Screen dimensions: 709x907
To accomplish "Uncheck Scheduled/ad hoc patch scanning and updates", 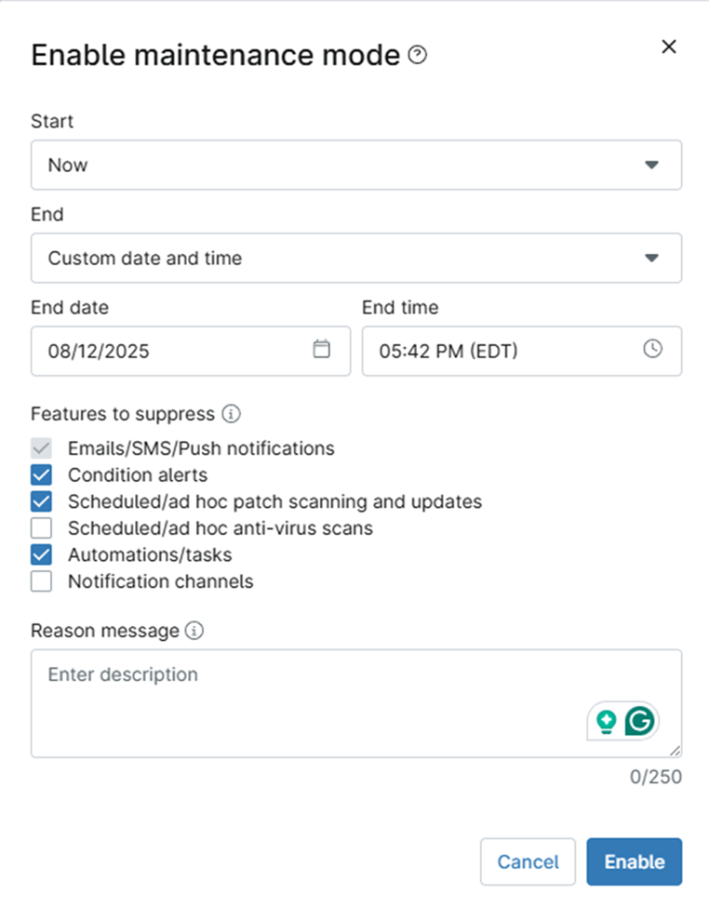I will (x=41, y=501).
